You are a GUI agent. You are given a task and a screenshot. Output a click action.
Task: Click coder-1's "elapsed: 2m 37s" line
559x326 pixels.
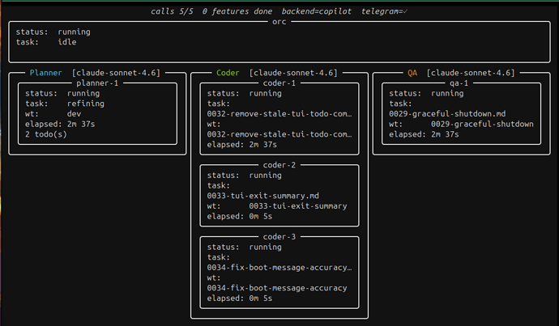click(x=242, y=145)
